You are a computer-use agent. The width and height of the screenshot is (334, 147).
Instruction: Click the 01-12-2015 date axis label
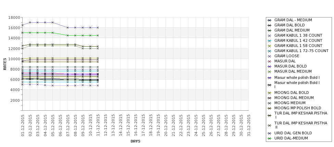(x=23, y=125)
